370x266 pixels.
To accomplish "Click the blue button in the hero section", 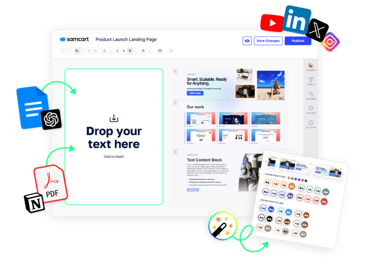I will point(195,93).
